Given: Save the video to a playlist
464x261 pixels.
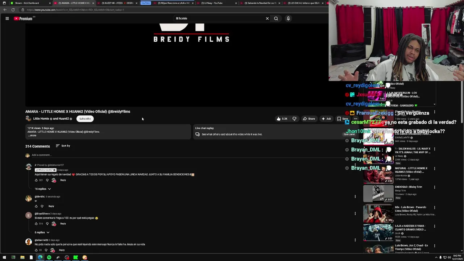Looking at the screenshot, I should 343,119.
